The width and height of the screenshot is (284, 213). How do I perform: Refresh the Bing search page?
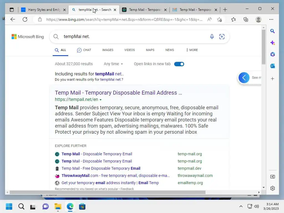[25, 19]
